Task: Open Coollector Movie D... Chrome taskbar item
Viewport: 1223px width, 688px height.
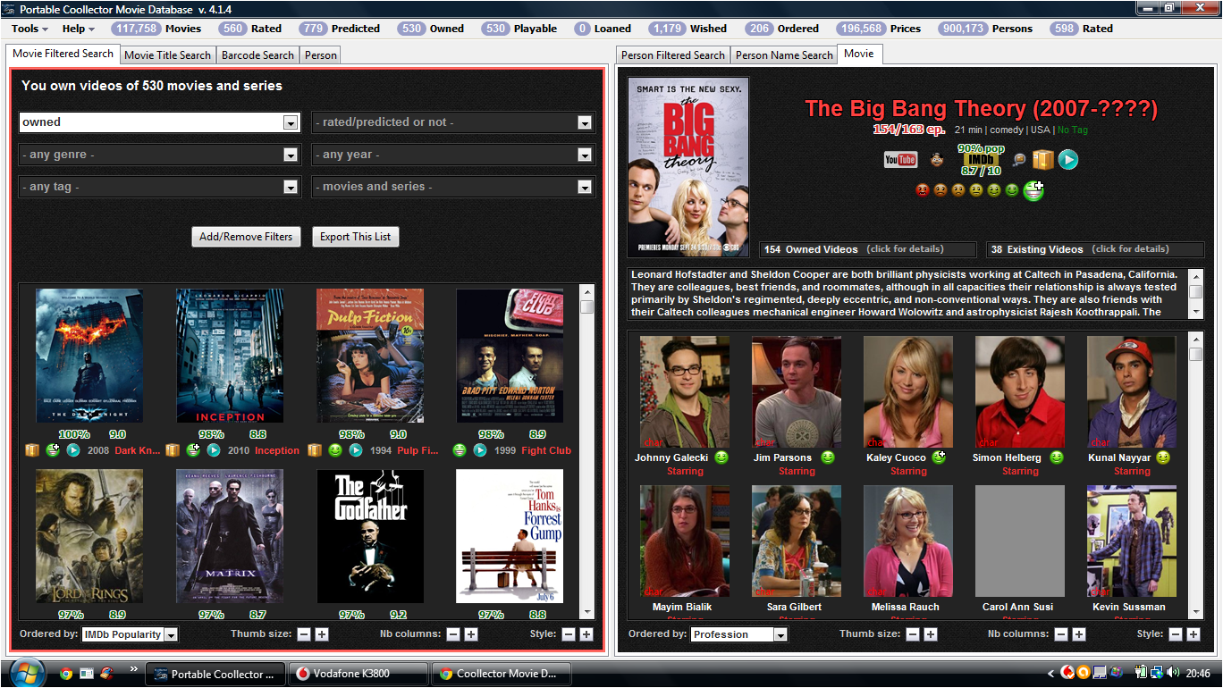Action: click(501, 674)
